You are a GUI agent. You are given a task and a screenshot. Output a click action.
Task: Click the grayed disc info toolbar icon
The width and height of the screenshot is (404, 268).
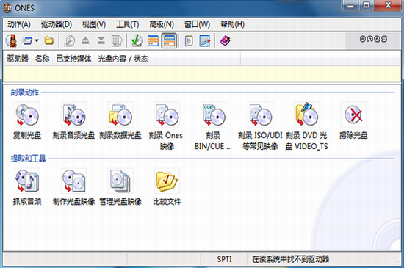click(x=70, y=40)
